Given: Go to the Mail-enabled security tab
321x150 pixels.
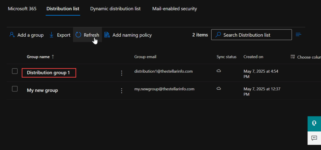Looking at the screenshot, I should (175, 8).
